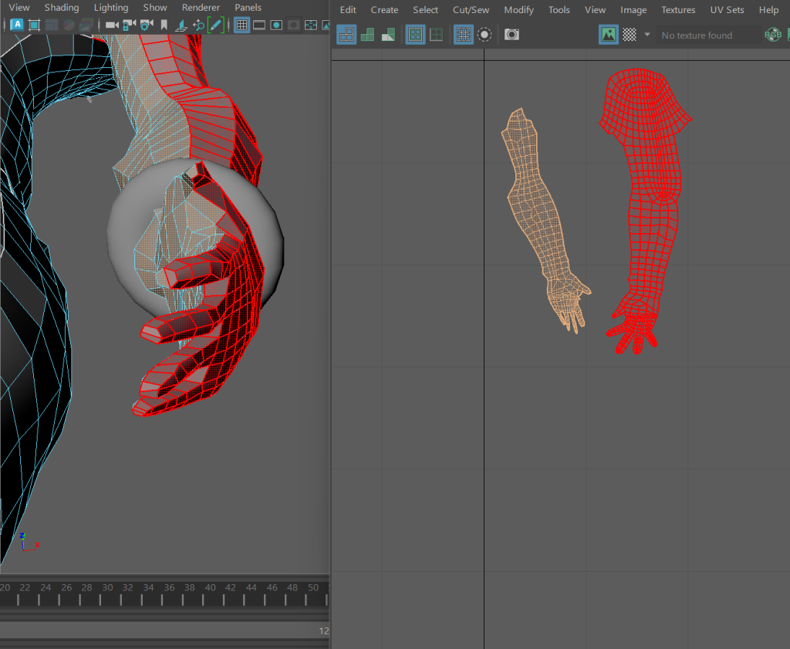The image size is (790, 649).
Task: Toggle checker map texture display
Action: pyautogui.click(x=630, y=35)
